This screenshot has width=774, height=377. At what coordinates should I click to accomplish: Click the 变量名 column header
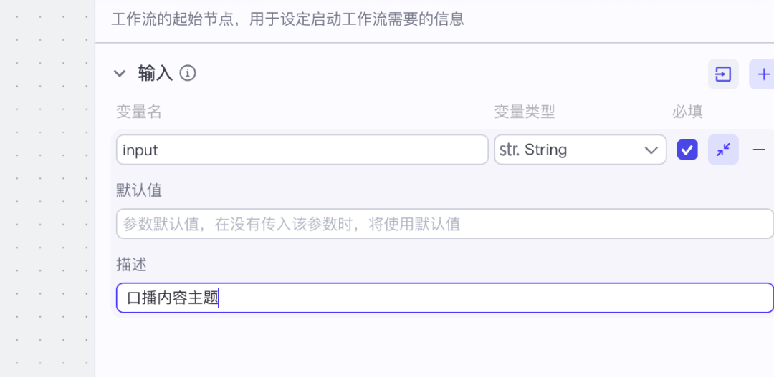tap(139, 112)
